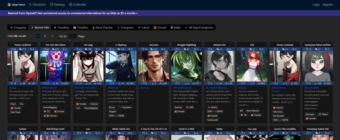Filter by the Female tab
Screen dimensions: 340x140
(160, 28)
